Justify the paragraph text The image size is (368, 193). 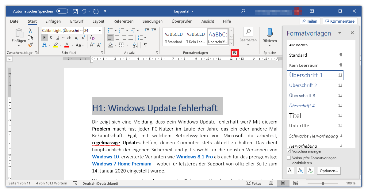click(131, 38)
